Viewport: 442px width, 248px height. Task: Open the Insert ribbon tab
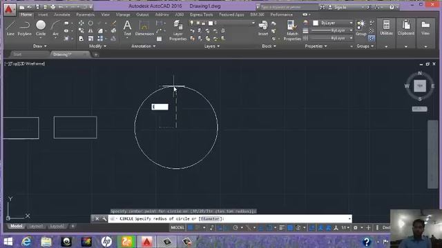click(43, 14)
